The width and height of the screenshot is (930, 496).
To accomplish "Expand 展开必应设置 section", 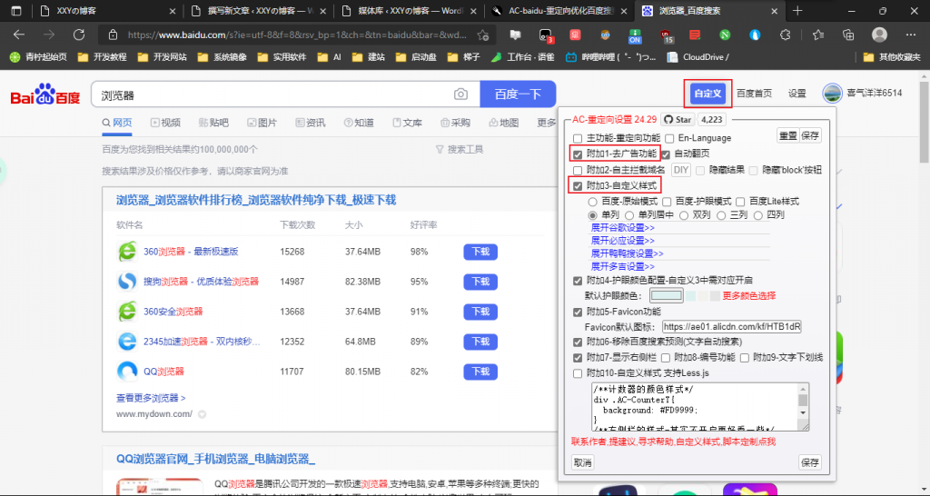I will tap(622, 241).
